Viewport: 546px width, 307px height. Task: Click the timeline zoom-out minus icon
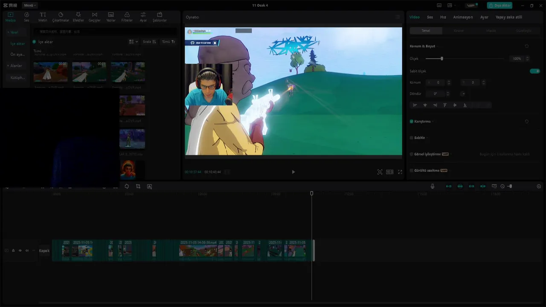pos(502,186)
